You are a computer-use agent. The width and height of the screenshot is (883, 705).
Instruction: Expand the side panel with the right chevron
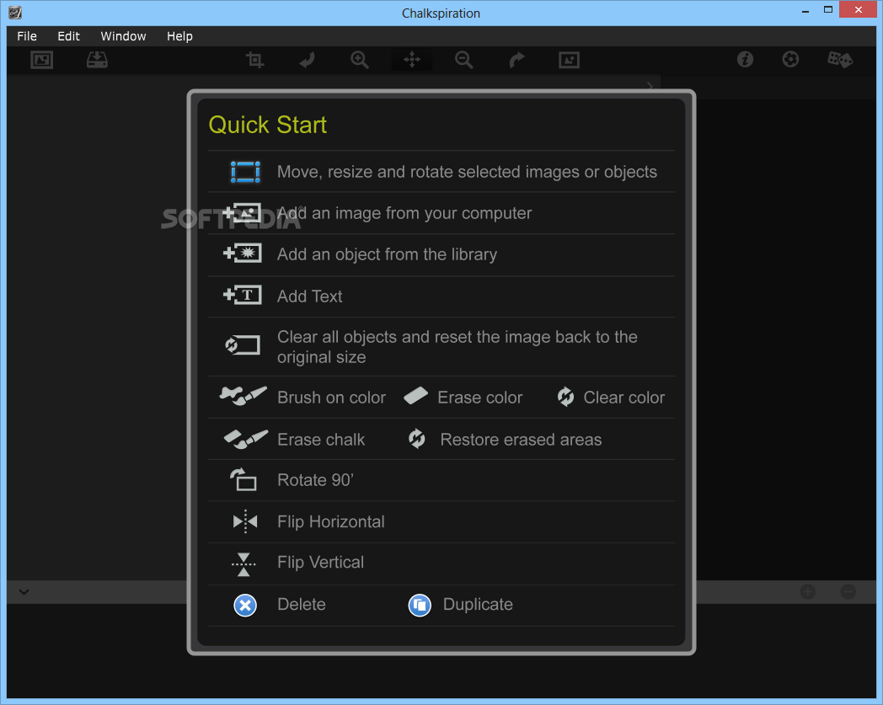click(x=650, y=86)
